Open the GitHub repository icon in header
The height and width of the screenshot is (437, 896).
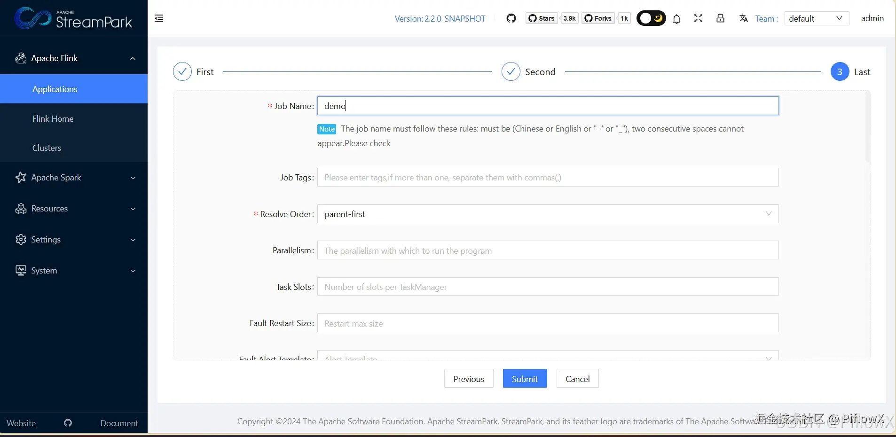pyautogui.click(x=511, y=18)
